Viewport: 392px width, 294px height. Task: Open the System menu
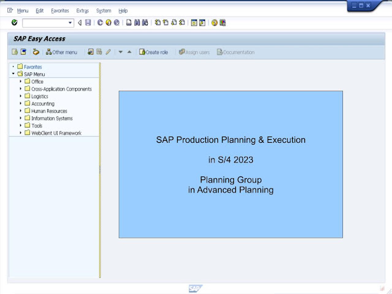[104, 11]
